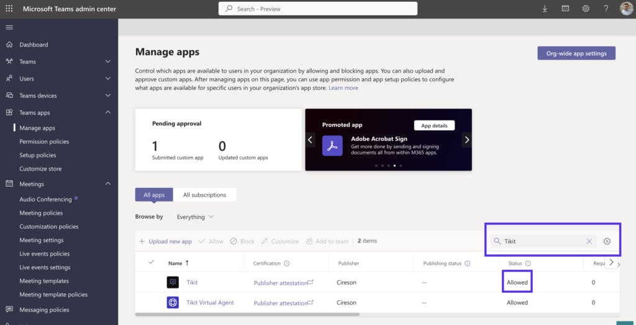Switch to the All subscriptions tab
Image resolution: width=636 pixels, height=325 pixels.
coord(204,195)
